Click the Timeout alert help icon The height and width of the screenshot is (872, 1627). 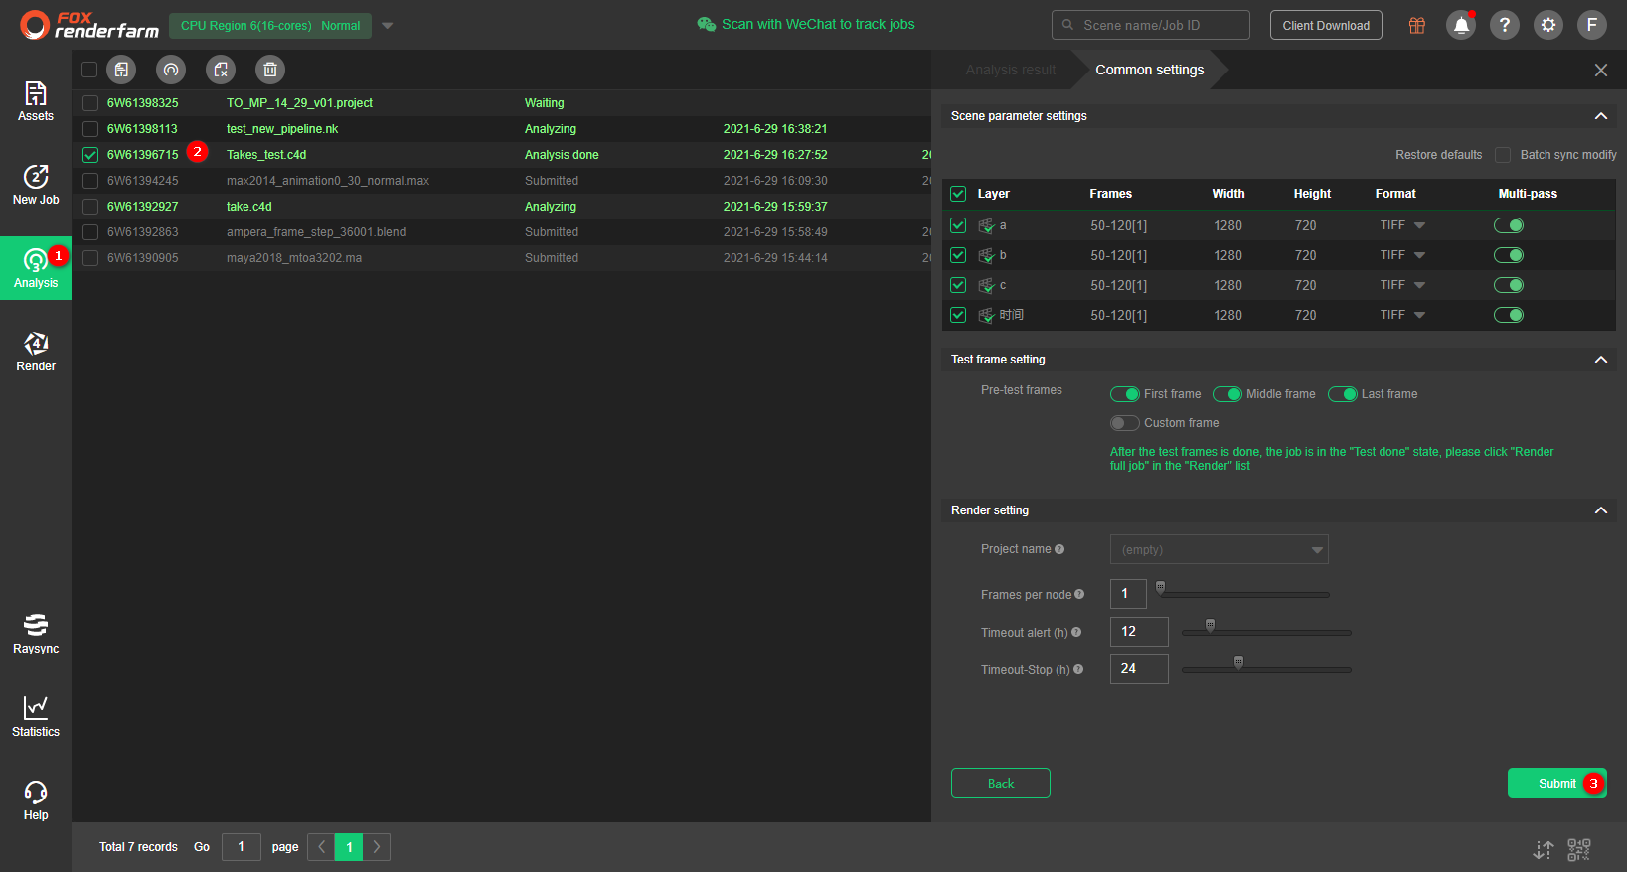coord(1076,632)
